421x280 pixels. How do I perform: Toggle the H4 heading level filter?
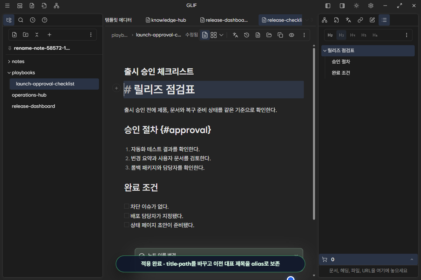coord(353,35)
